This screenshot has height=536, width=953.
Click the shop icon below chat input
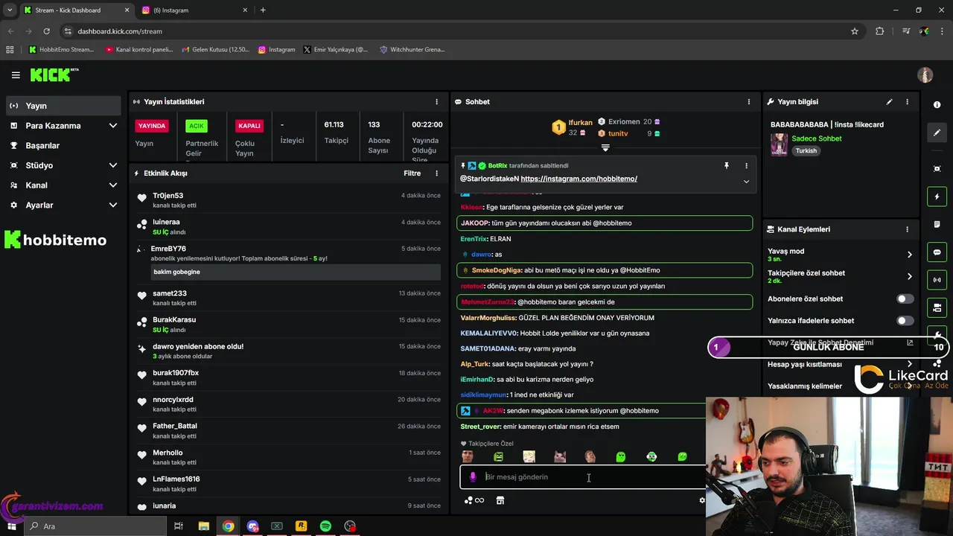(500, 500)
